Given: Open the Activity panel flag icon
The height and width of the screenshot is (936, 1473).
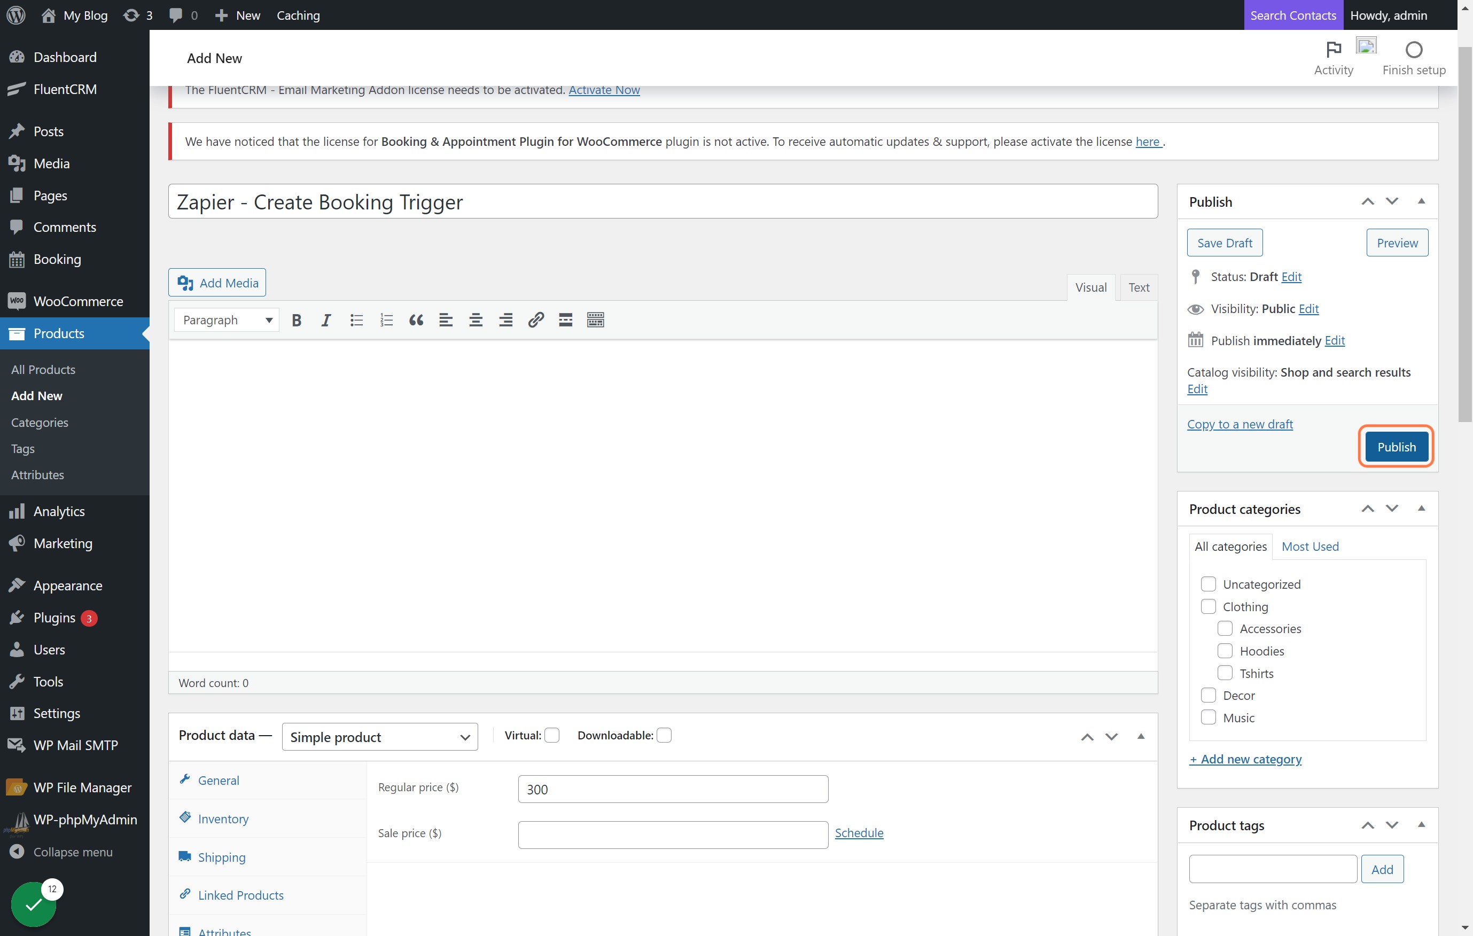Looking at the screenshot, I should [x=1334, y=49].
